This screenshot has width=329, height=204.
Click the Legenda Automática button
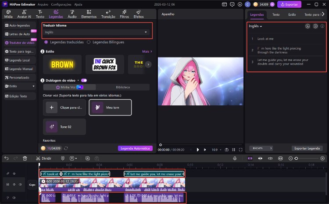(135, 148)
